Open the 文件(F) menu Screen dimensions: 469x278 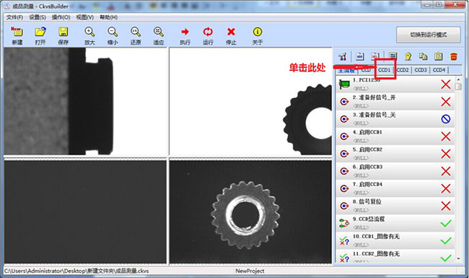14,17
